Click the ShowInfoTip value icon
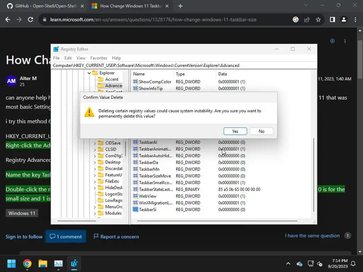 tap(135, 88)
